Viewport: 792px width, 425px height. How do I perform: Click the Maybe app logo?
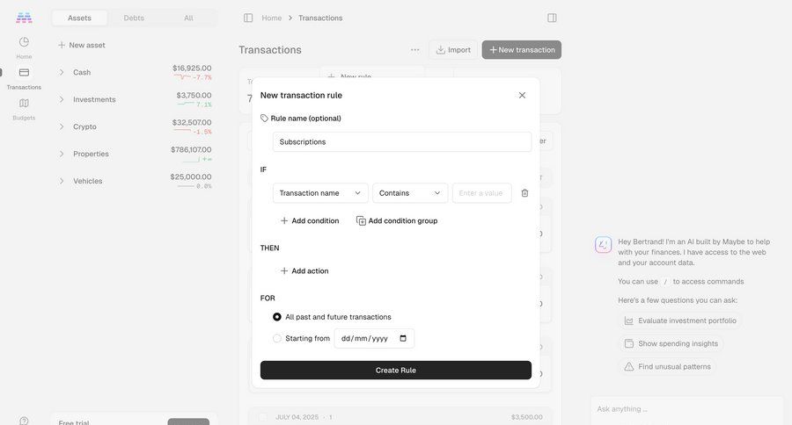click(x=24, y=18)
